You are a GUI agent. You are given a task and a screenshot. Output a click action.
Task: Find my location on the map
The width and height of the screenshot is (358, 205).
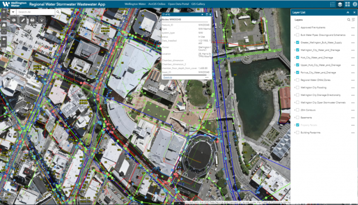click(4, 32)
